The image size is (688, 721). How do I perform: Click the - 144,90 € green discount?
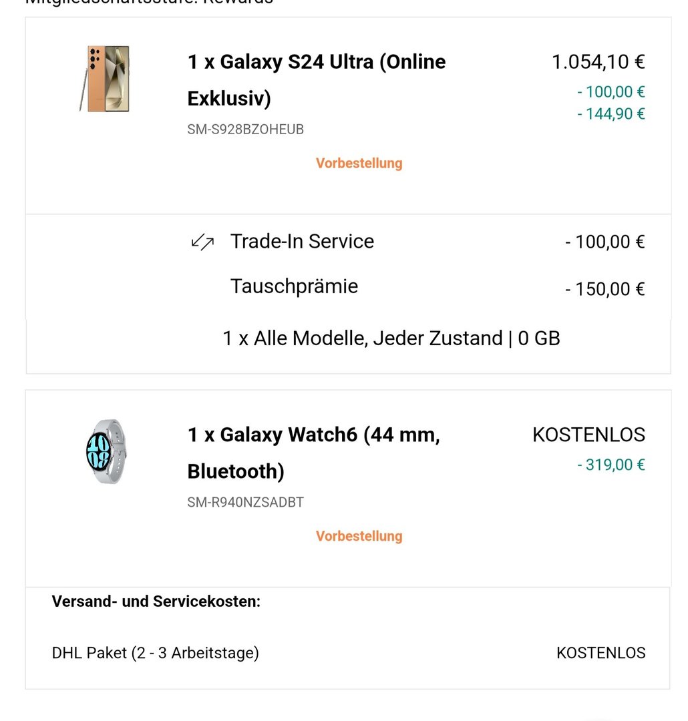611,113
